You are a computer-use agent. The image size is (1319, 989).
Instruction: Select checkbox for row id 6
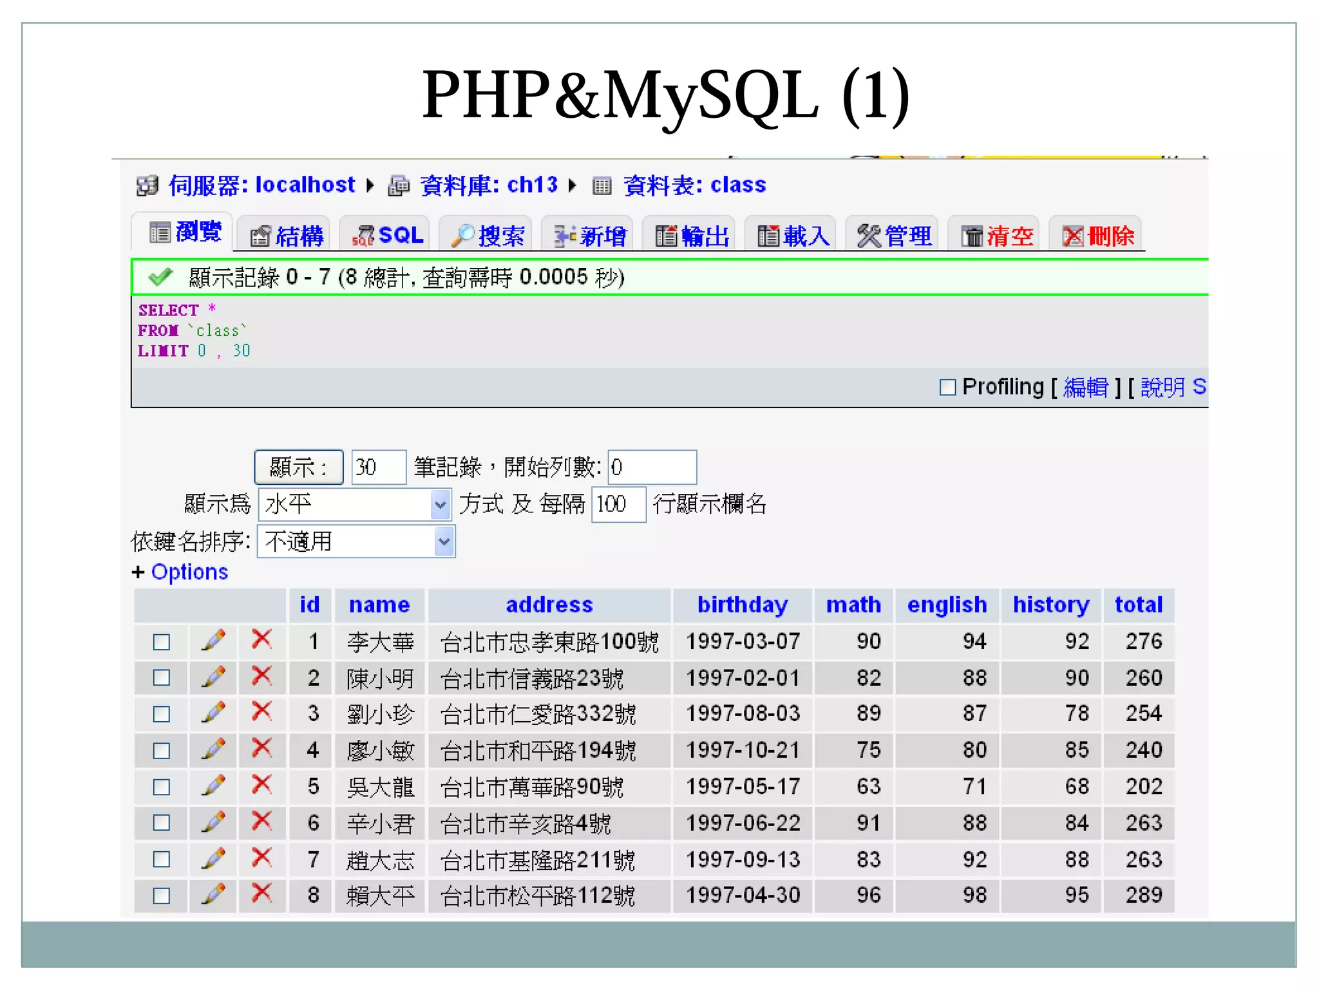coord(162,823)
